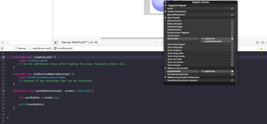Click connection circle for Editing Changed
This screenshot has width=267, height=124.
point(232,24)
